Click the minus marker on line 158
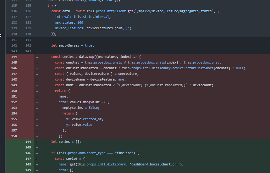Screen dimensions: 270x173 click(37, 136)
